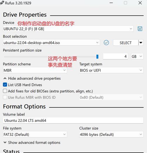Minimize the Rufus window
147x153 pixels.
[111, 3]
